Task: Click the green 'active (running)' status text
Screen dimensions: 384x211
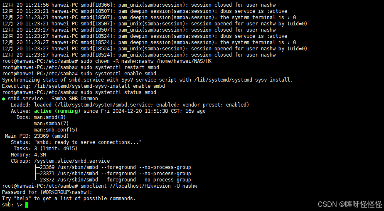Action: [57, 111]
